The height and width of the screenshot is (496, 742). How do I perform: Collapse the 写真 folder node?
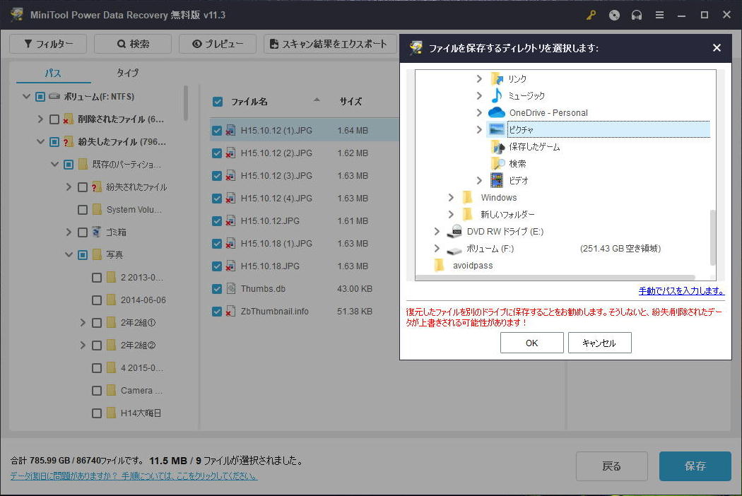pos(69,254)
